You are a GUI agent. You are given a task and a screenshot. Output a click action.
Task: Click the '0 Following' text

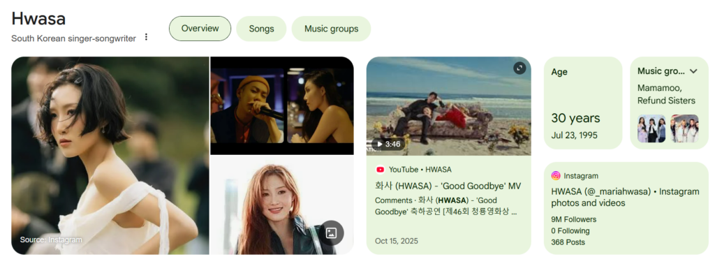[x=570, y=231]
